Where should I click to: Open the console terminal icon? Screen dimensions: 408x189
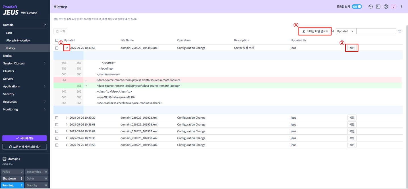tap(378, 7)
